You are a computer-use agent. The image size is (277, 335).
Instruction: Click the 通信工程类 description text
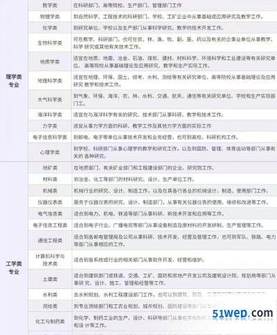175,241
